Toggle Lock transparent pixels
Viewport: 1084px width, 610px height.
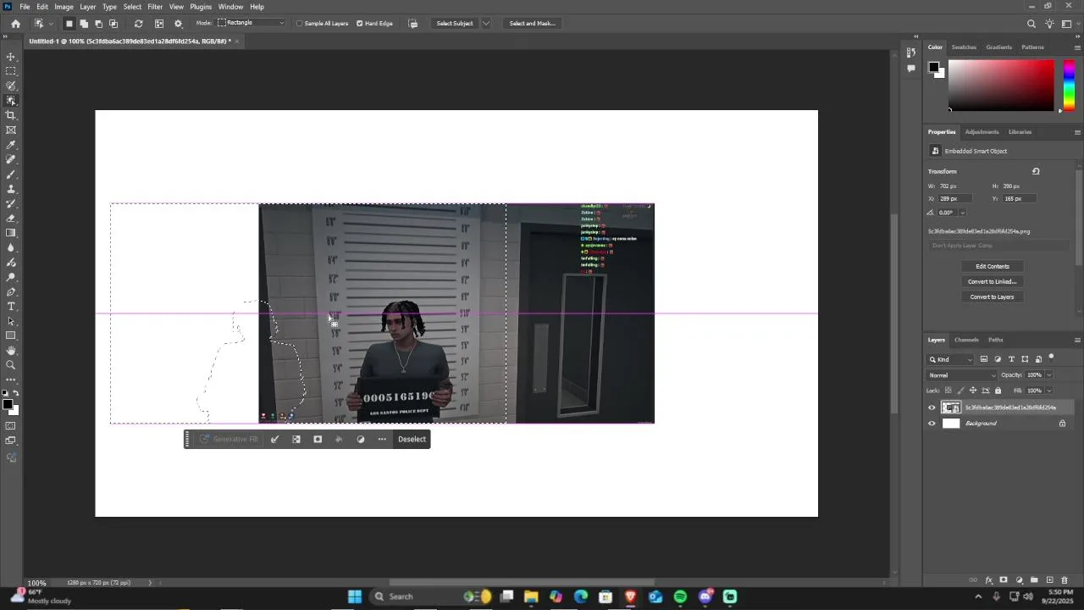click(x=947, y=391)
